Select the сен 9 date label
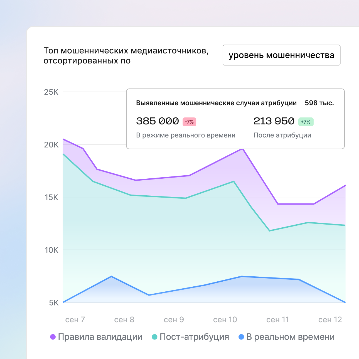Viewport: 359px width, 359px height. click(x=174, y=320)
